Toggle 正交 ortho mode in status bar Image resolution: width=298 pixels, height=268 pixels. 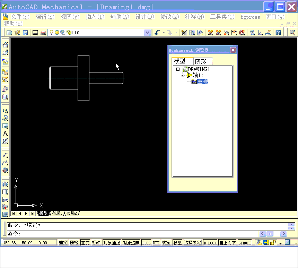[85, 243]
